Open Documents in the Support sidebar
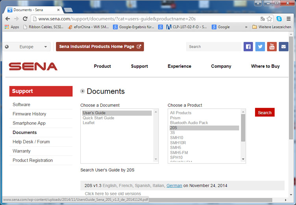The height and width of the screenshot is (205, 296). coord(24,132)
